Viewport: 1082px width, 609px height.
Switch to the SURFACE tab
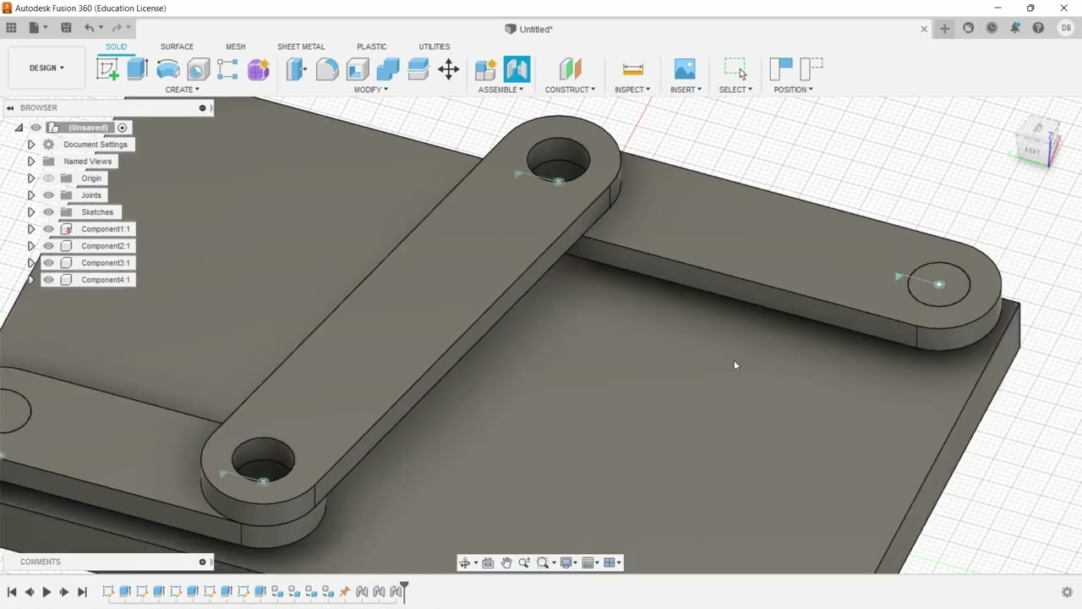point(177,47)
